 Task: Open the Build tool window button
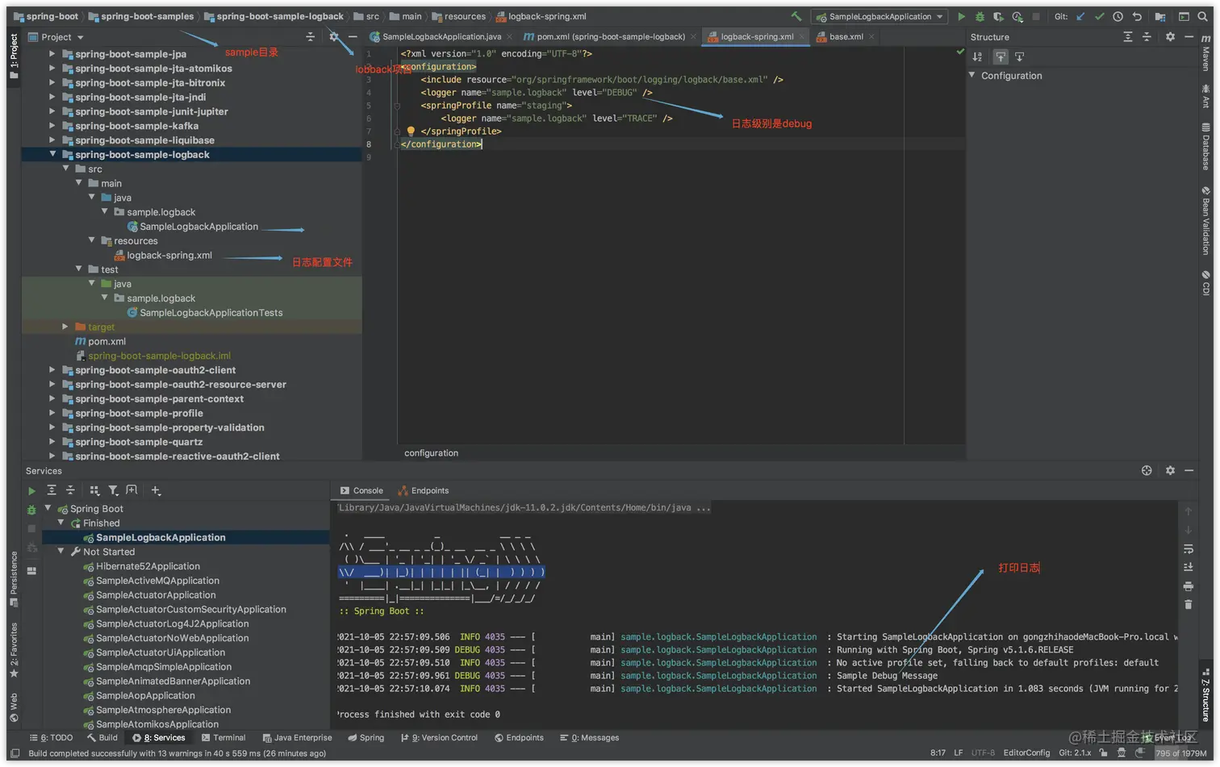click(102, 738)
